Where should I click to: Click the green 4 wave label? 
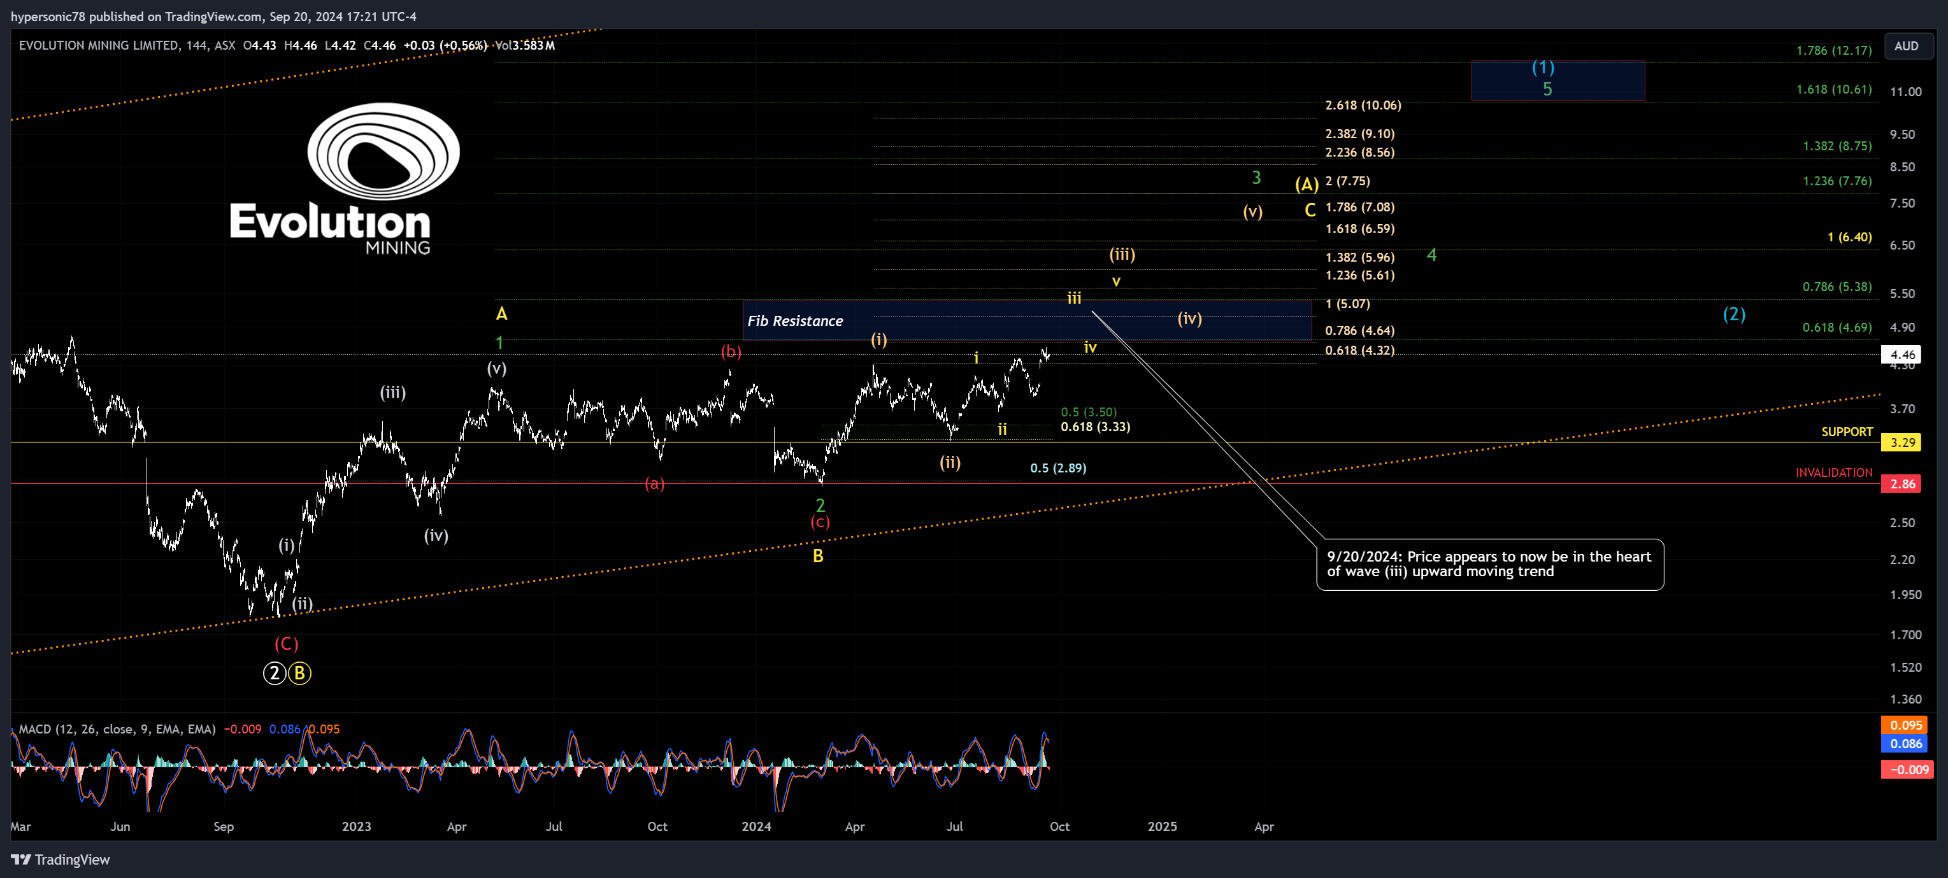[x=1431, y=255]
